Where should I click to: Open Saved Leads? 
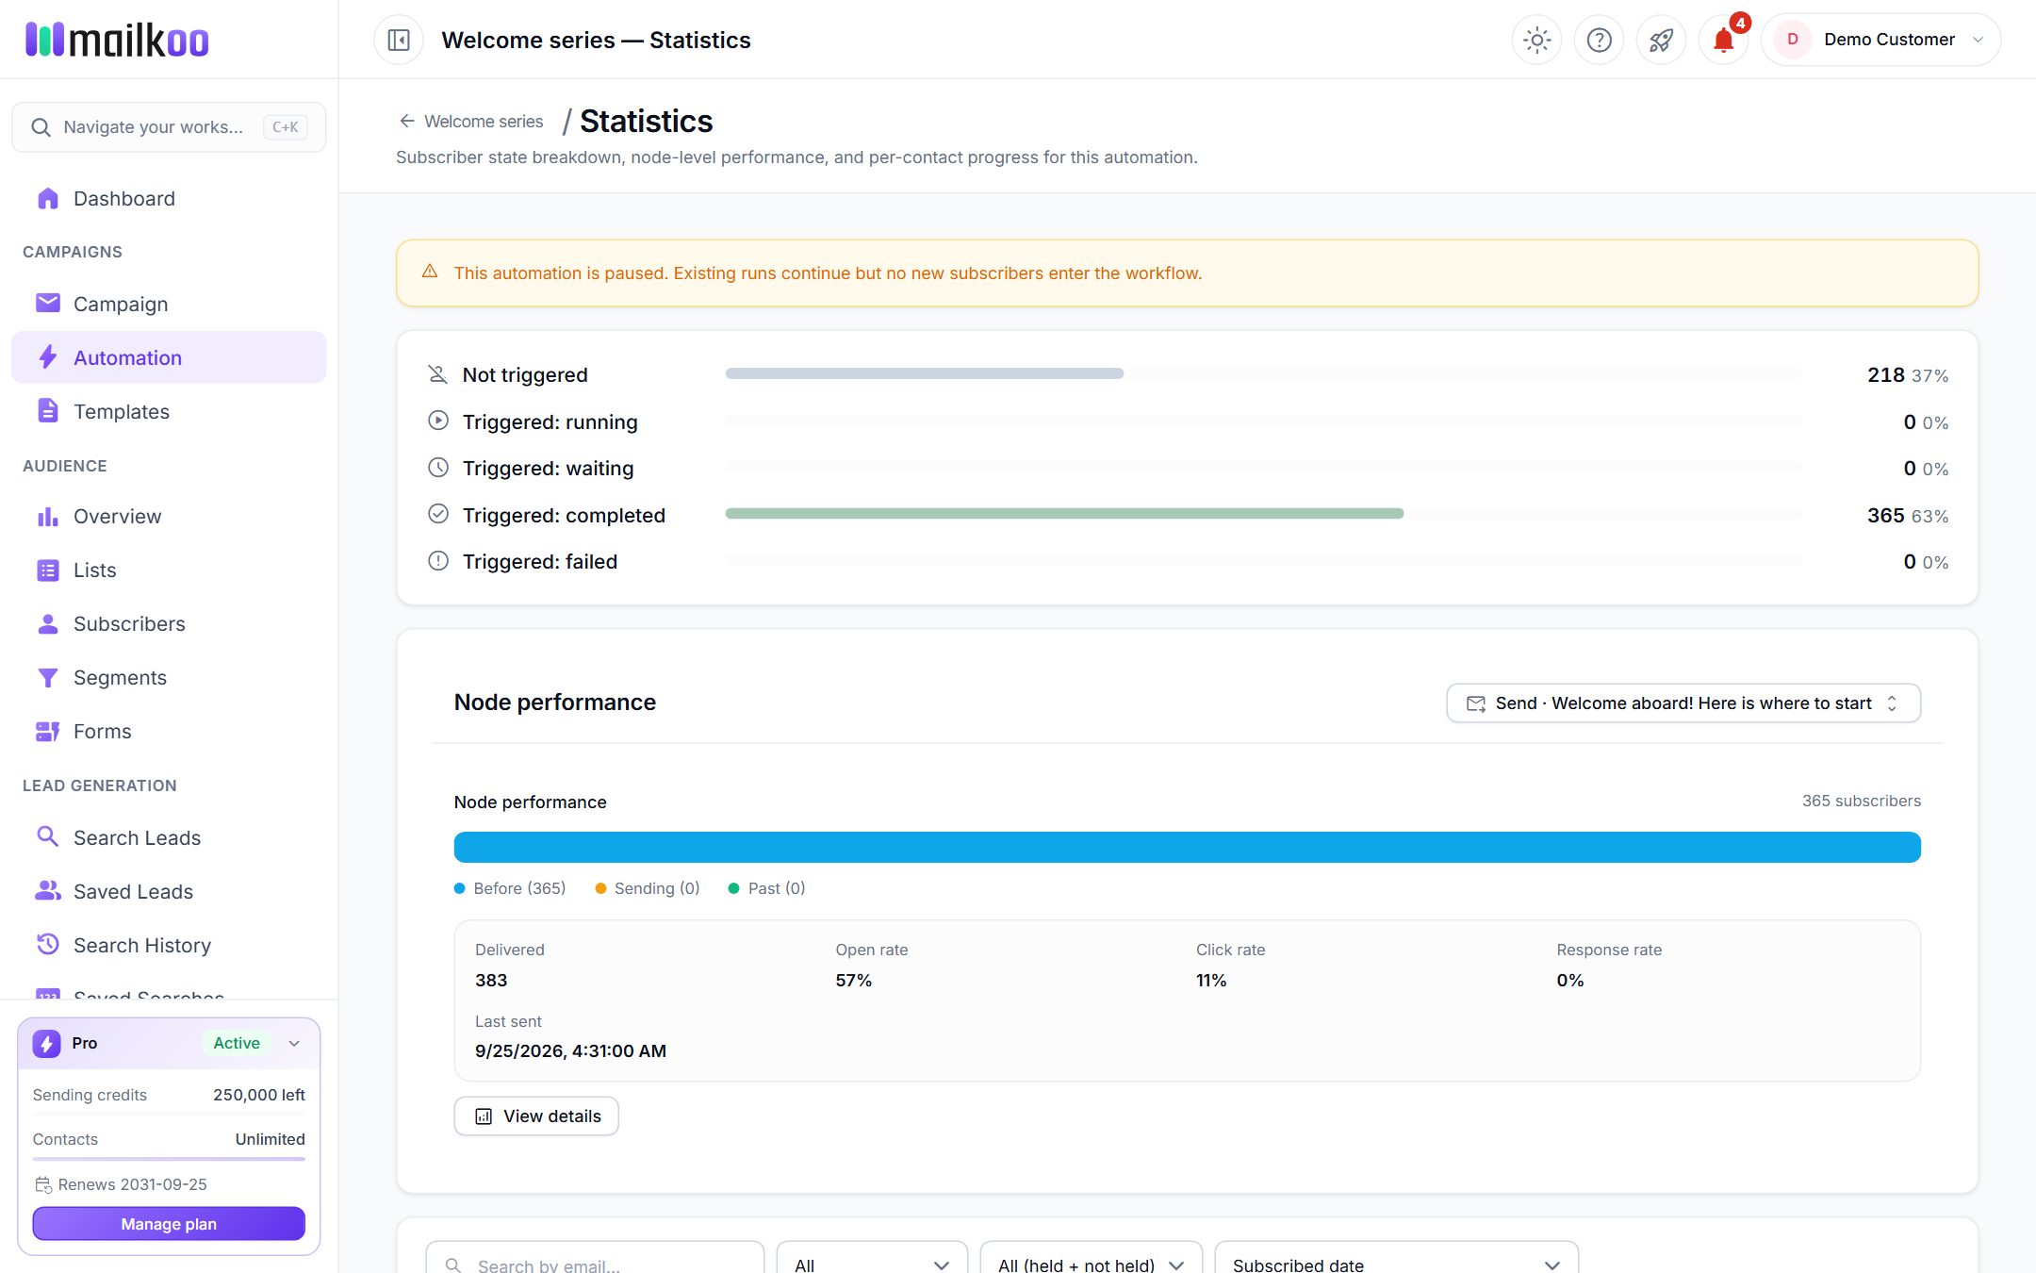click(169, 891)
